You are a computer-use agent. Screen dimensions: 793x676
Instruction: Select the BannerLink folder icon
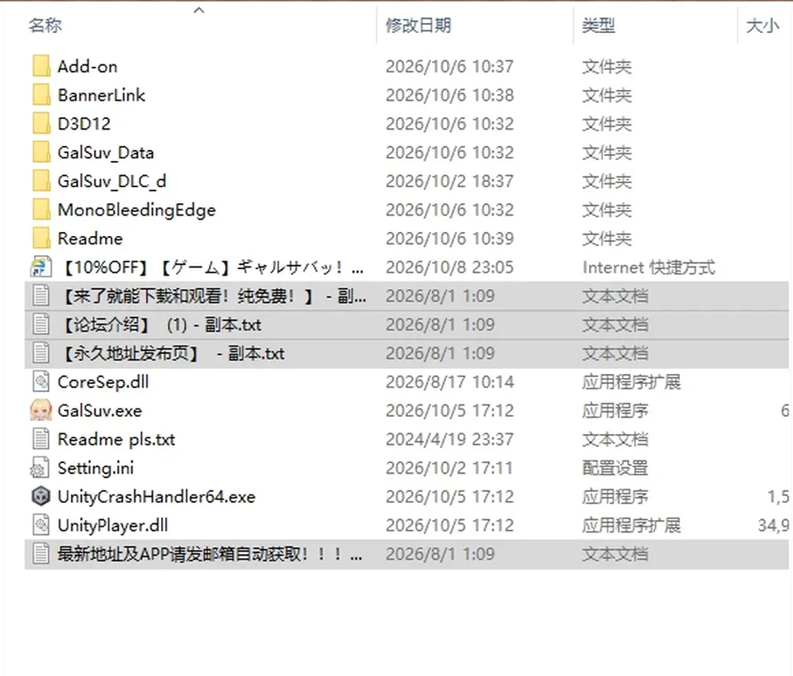pos(41,95)
